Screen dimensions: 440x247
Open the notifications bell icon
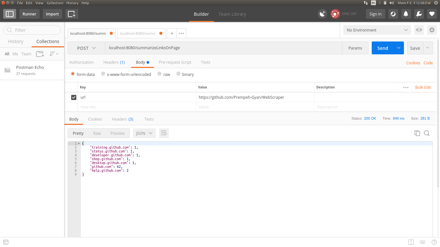click(x=406, y=14)
